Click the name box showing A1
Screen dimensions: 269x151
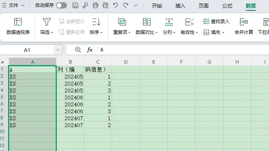[27, 50]
